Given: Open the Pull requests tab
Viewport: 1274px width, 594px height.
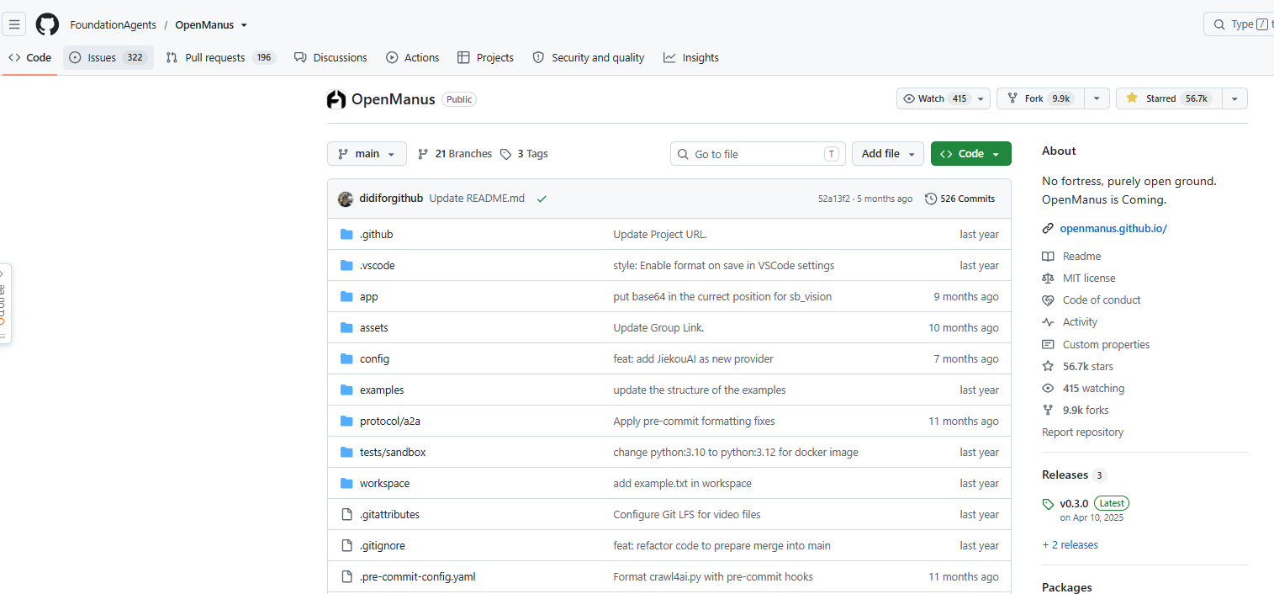Looking at the screenshot, I should click(x=220, y=58).
